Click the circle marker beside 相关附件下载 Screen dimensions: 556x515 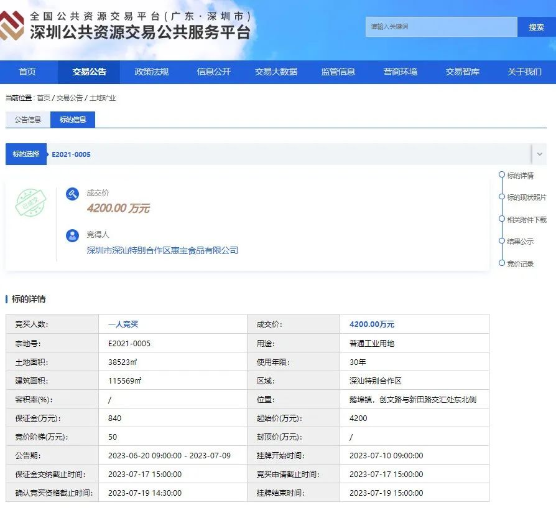(x=502, y=219)
